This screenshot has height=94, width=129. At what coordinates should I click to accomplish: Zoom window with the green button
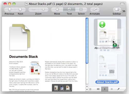coord(14,4)
